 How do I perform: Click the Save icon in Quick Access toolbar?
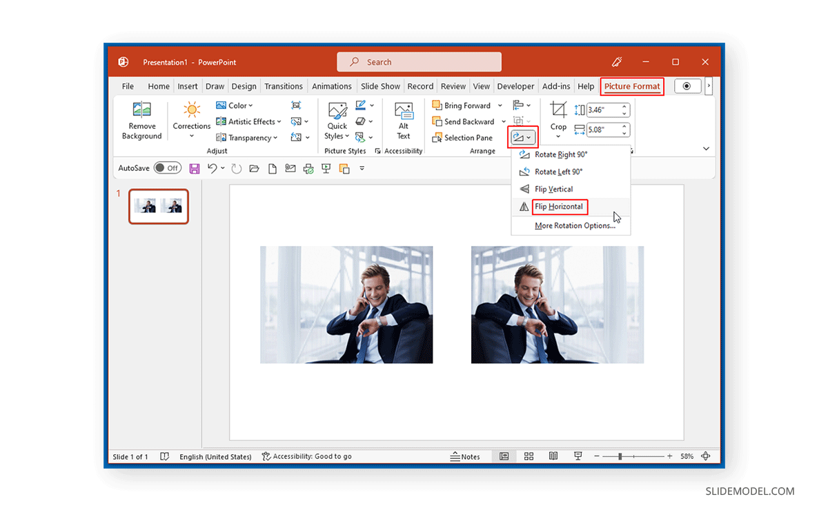click(194, 167)
